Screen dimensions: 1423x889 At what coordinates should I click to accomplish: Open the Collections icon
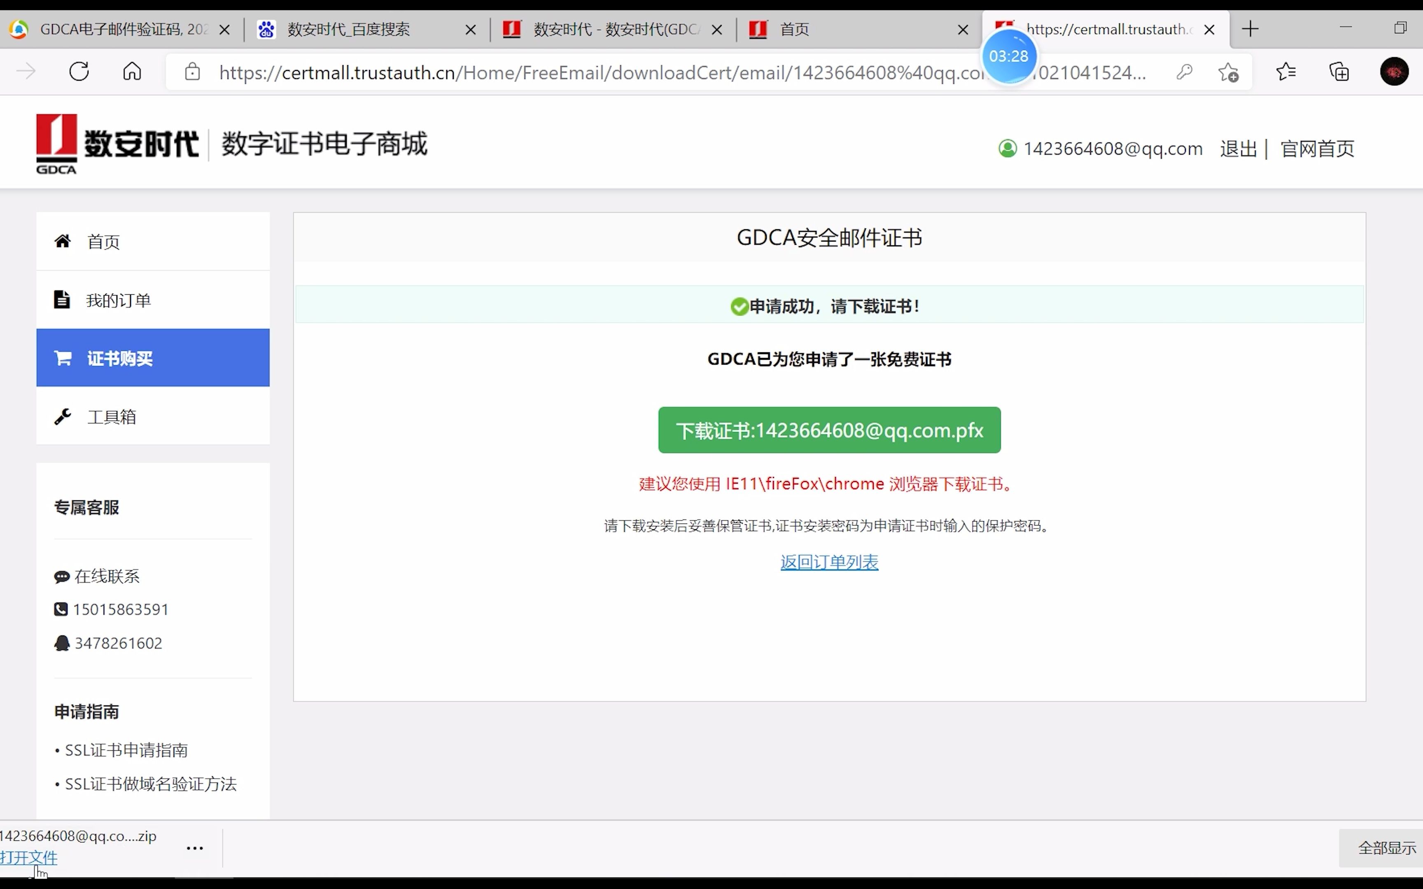pos(1339,71)
